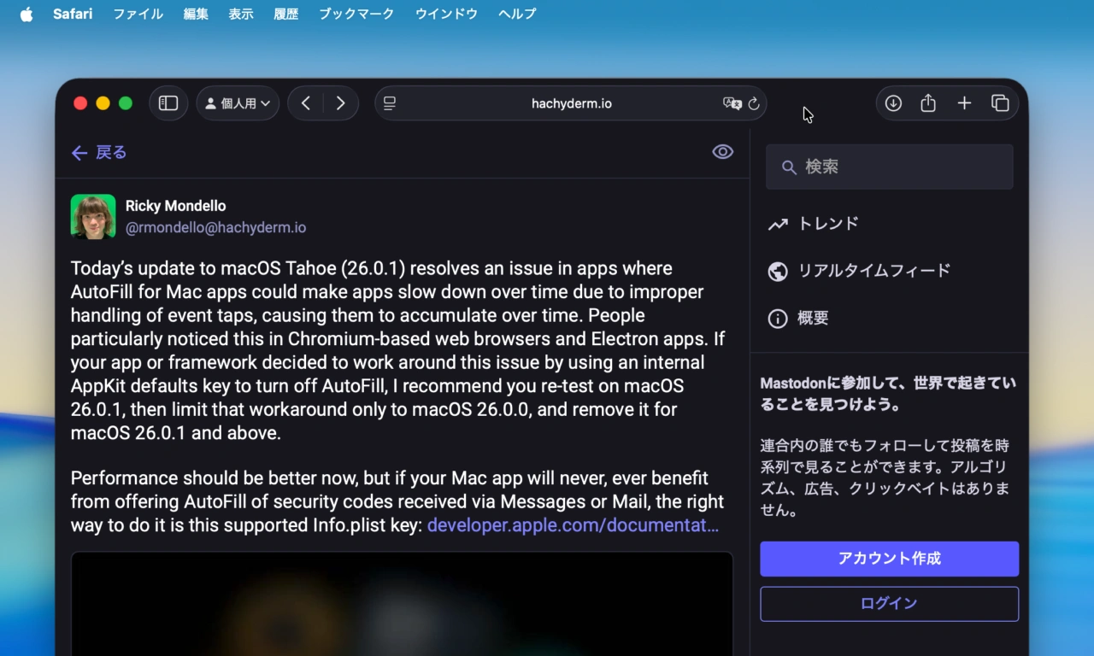Open the page settings icon left of the address bar

(x=389, y=102)
